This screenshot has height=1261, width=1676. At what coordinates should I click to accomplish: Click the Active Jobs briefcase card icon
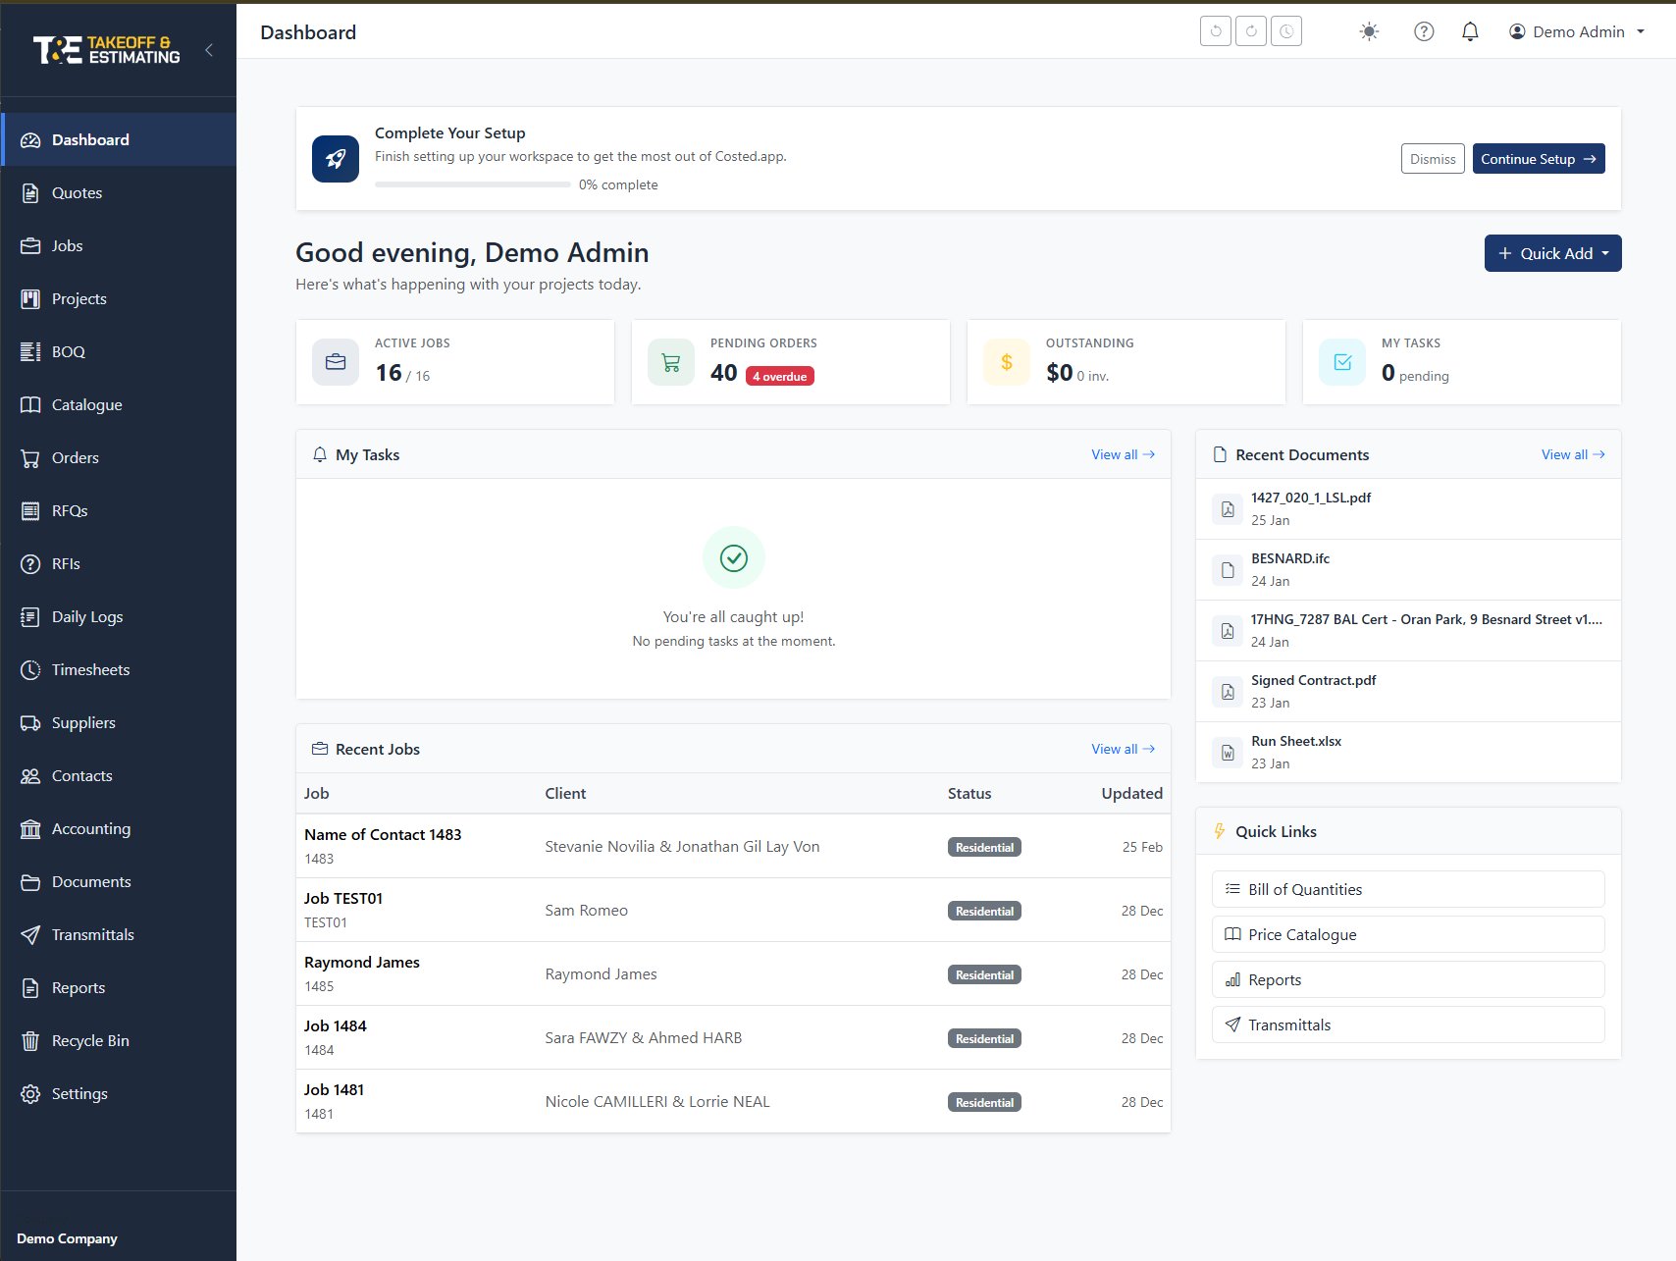[x=336, y=362]
